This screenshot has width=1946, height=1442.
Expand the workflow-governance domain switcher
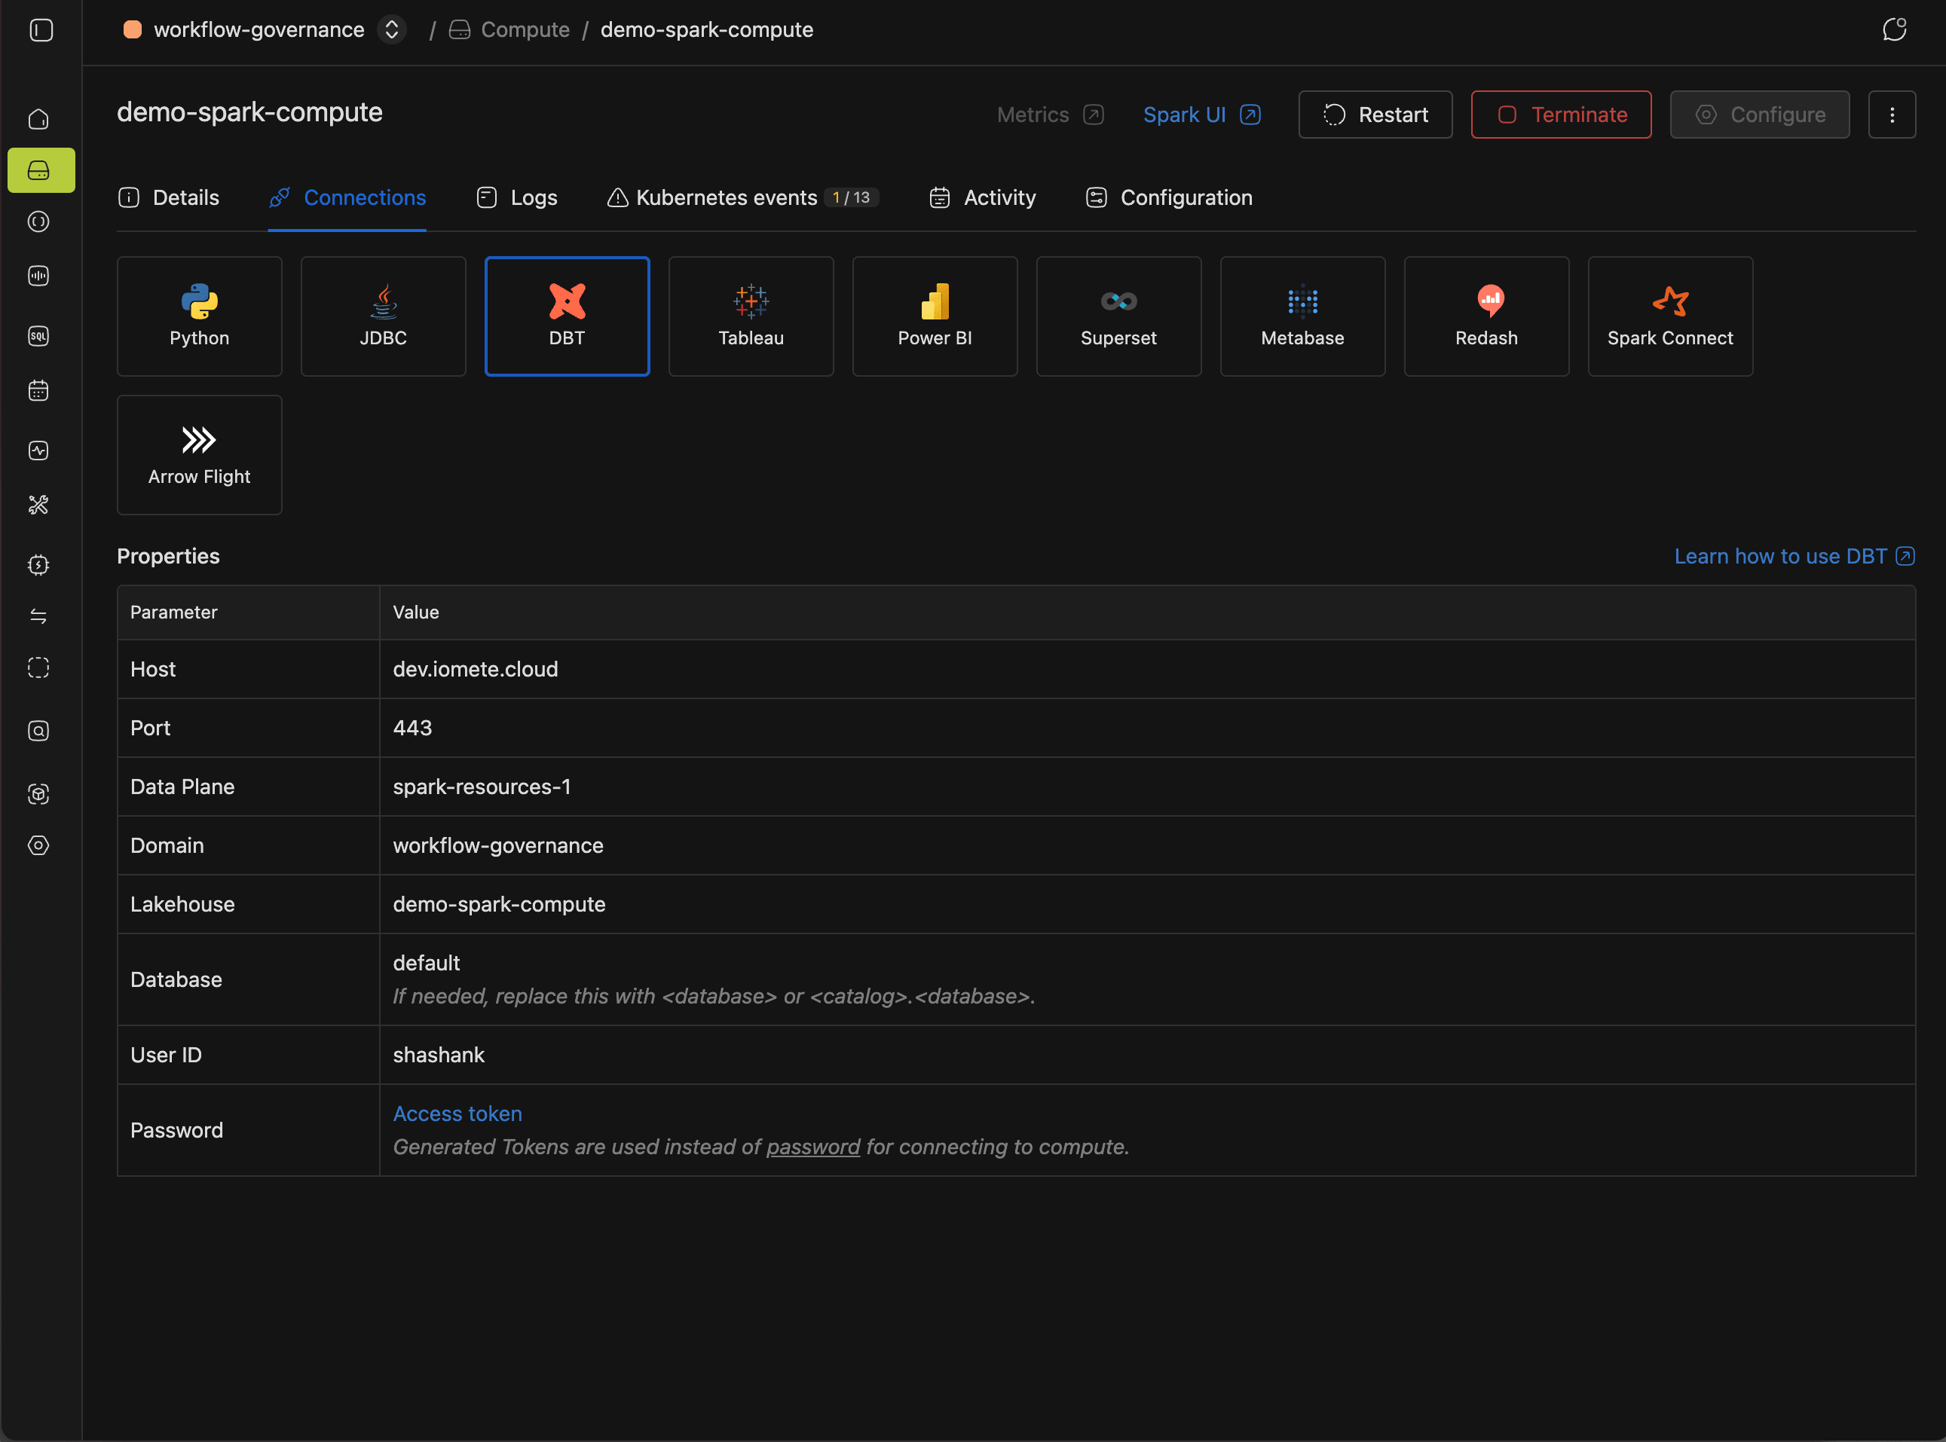392,29
